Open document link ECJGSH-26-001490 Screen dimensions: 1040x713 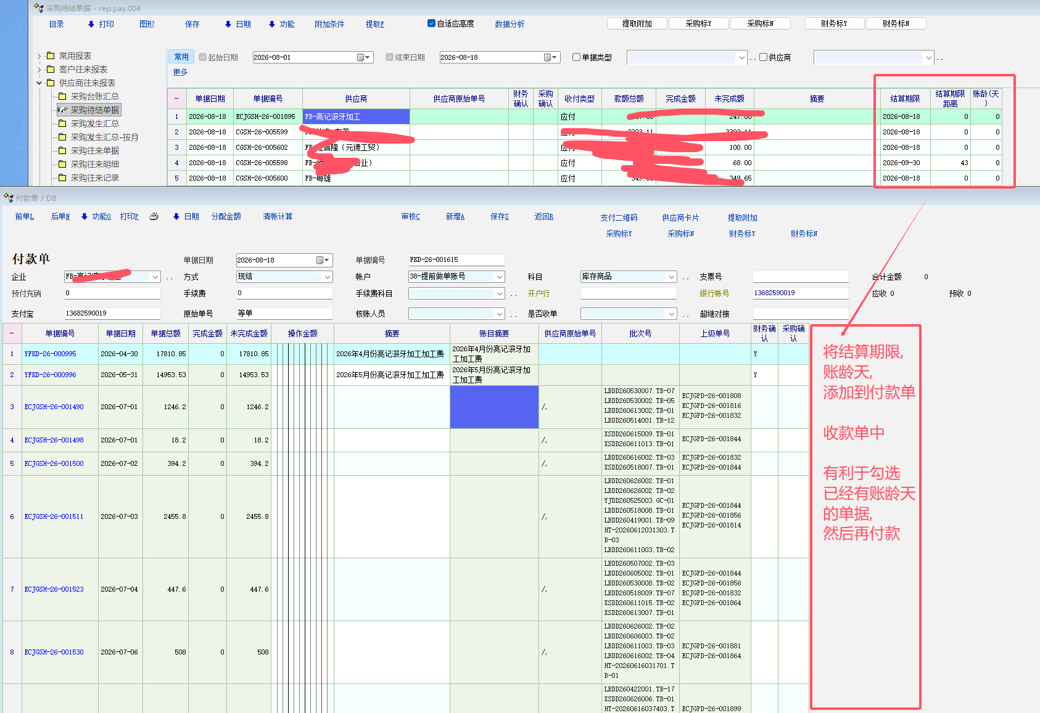[54, 407]
